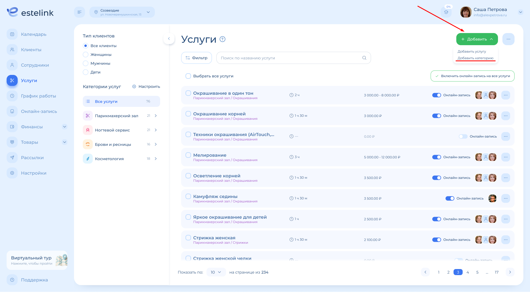Screen dimensions: 530x293
Task: Tick the Выбрать все услуги checkbox
Action: 188,76
